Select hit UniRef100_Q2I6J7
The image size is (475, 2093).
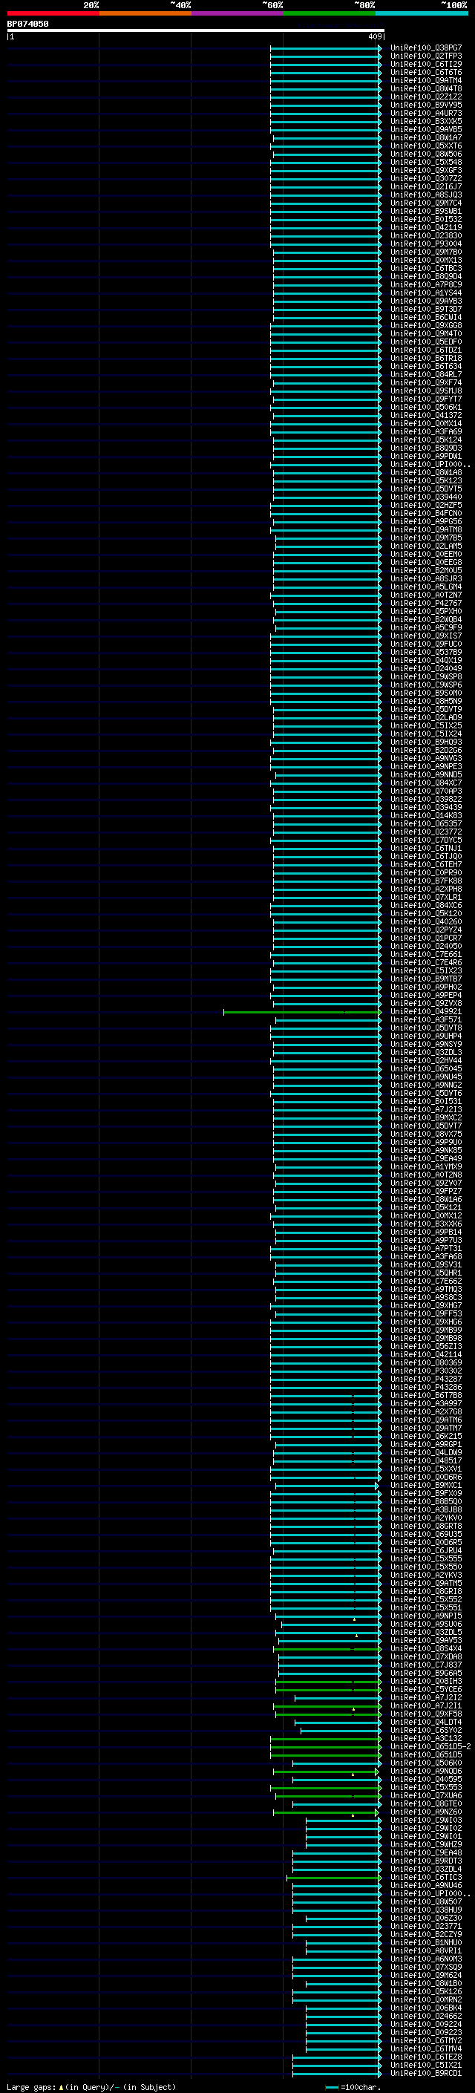[x=425, y=187]
